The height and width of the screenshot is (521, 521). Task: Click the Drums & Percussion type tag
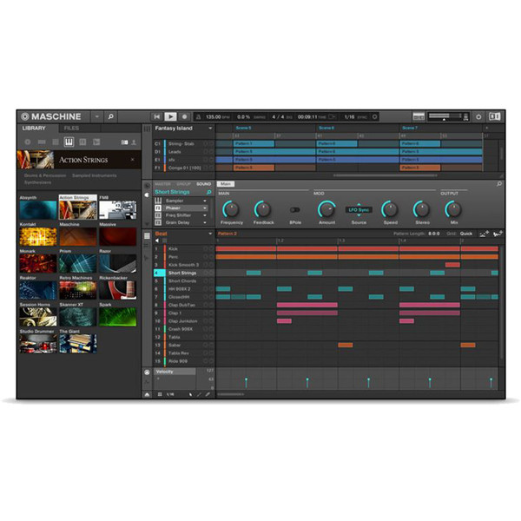(45, 175)
